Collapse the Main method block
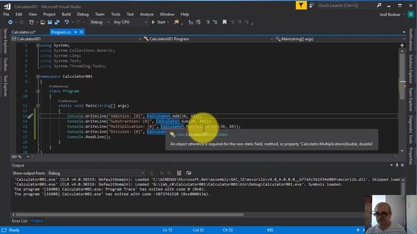 (x=38, y=105)
